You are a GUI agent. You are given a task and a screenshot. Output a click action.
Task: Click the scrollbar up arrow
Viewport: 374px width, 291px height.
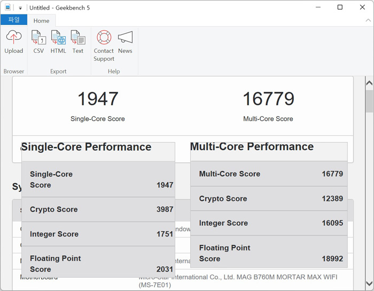pos(369,83)
